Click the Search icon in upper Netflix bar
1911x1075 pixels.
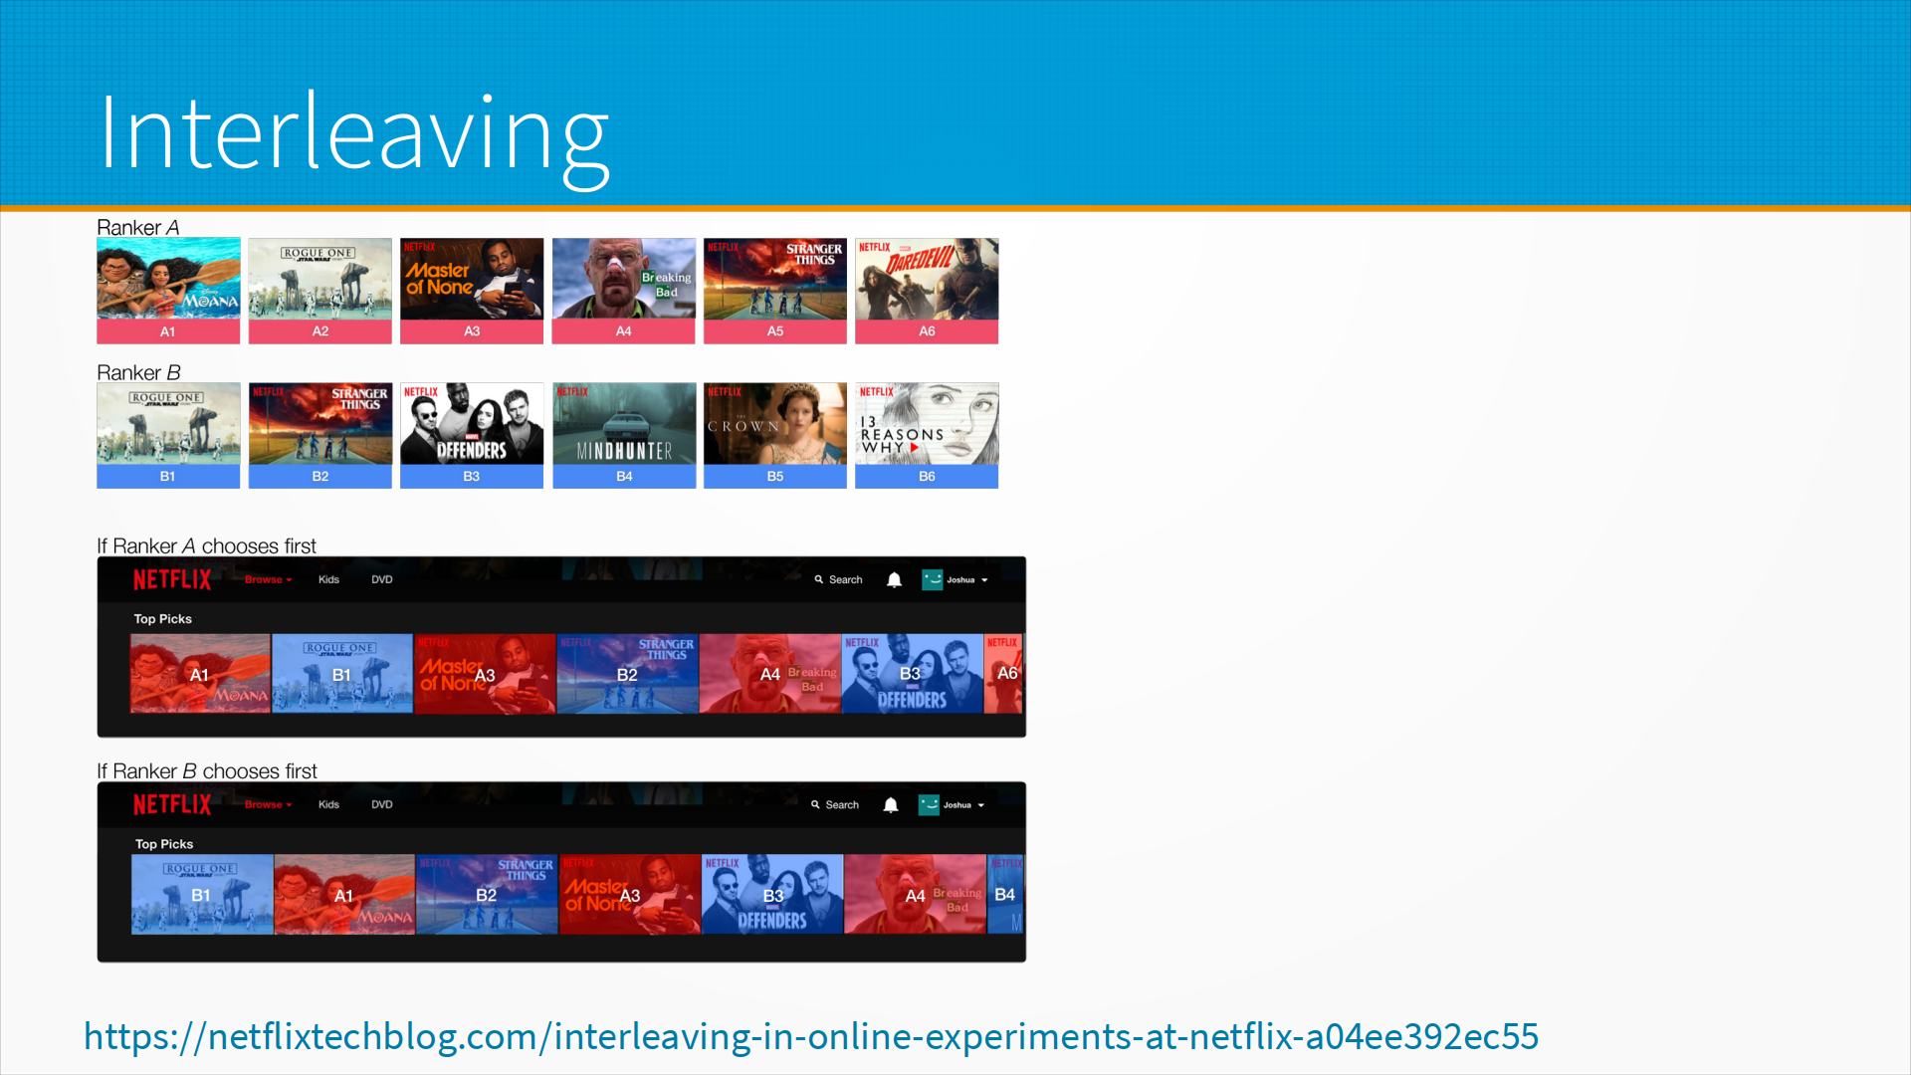[x=819, y=579]
